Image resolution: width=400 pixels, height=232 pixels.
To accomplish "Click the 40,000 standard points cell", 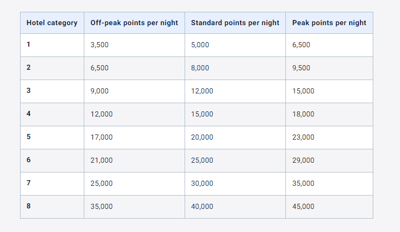I will pos(202,207).
